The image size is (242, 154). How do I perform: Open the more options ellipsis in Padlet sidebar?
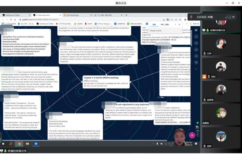point(196,69)
